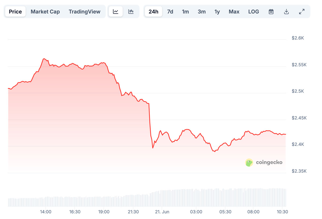This screenshot has height=219, width=322.
Task: Select the Price tab
Action: [15, 12]
